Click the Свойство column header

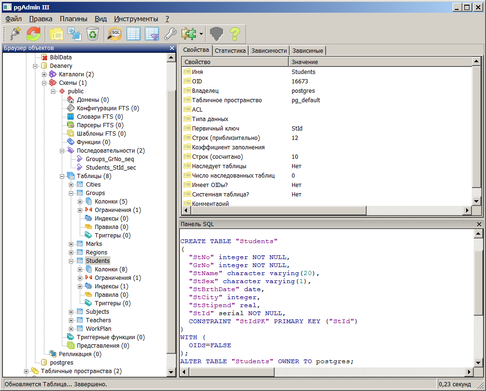[x=235, y=62]
